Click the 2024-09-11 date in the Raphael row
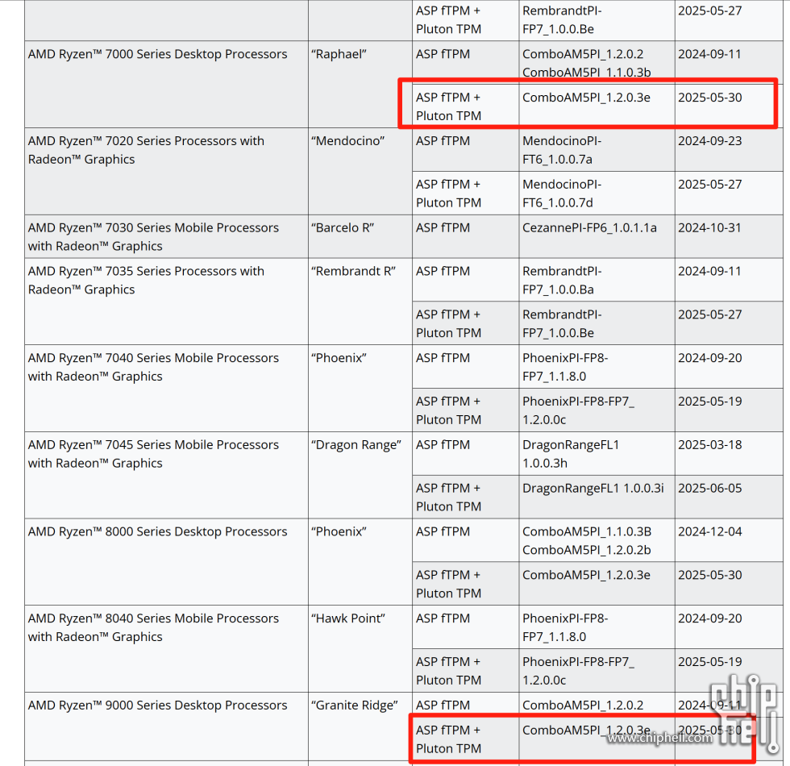The width and height of the screenshot is (790, 766). (729, 63)
